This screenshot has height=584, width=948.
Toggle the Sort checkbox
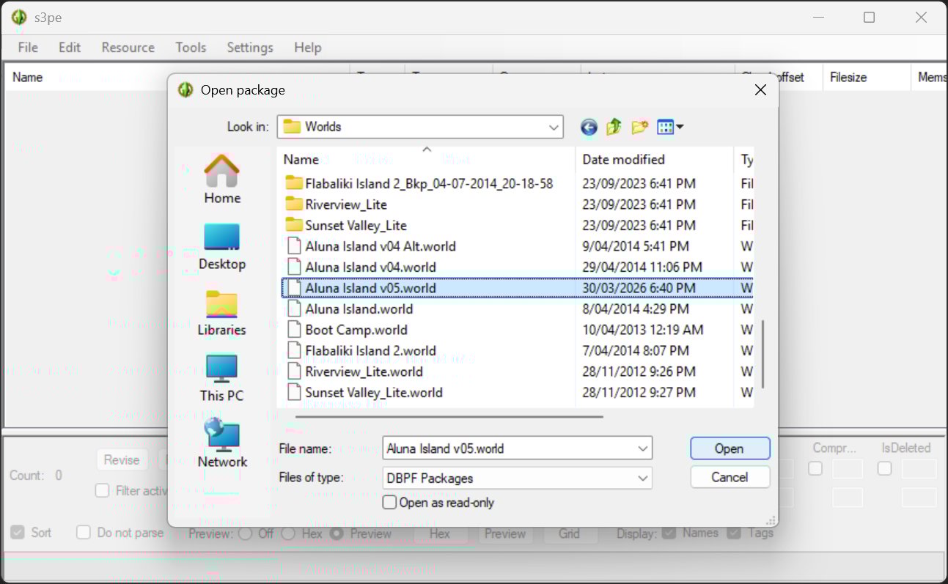[x=18, y=533]
